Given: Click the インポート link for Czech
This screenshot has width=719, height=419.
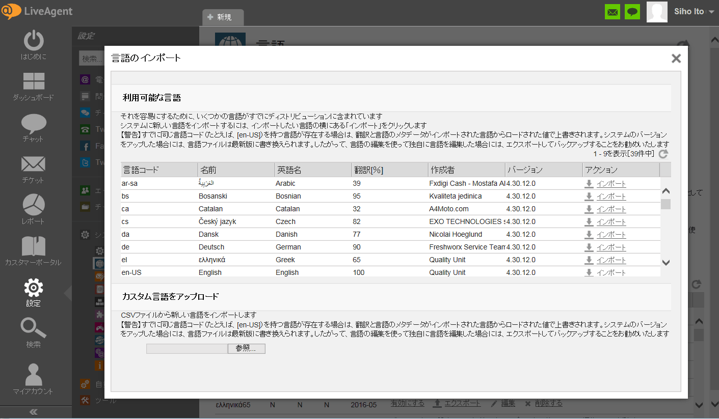Looking at the screenshot, I should pos(611,222).
